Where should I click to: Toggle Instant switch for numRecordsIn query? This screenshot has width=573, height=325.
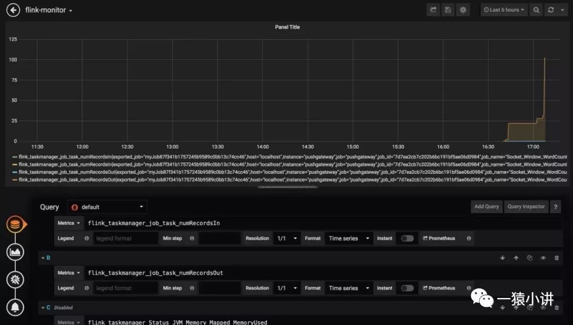(x=407, y=239)
